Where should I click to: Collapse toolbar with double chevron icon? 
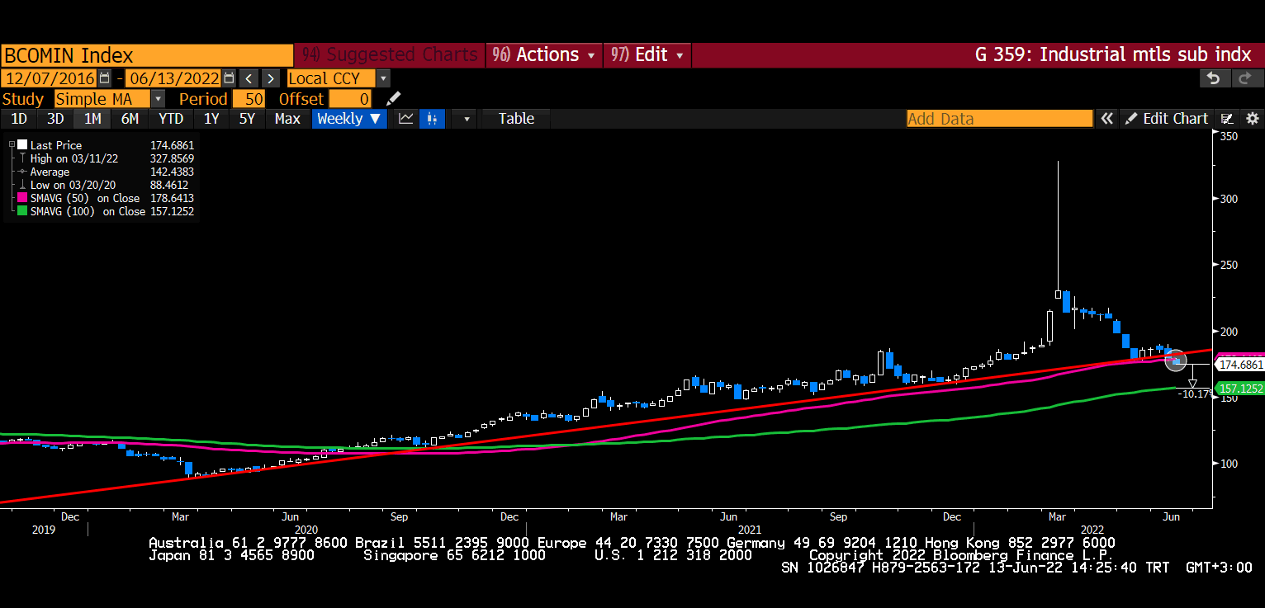1106,119
